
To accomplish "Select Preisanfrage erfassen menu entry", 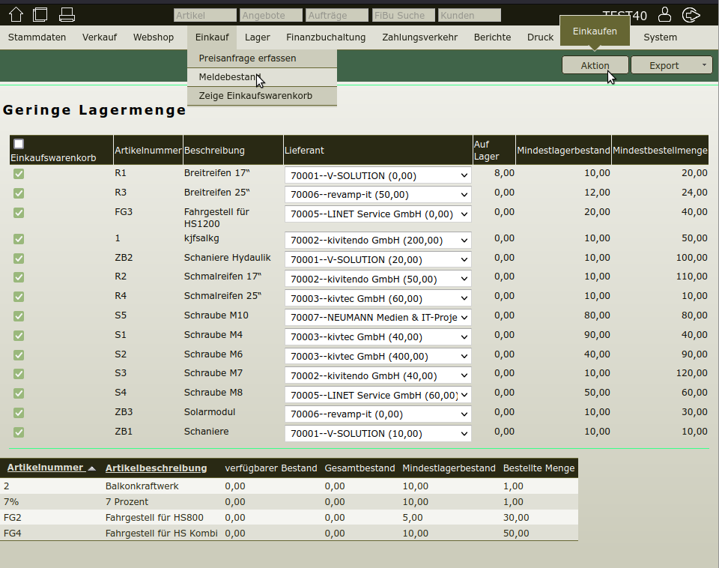I will tap(247, 58).
